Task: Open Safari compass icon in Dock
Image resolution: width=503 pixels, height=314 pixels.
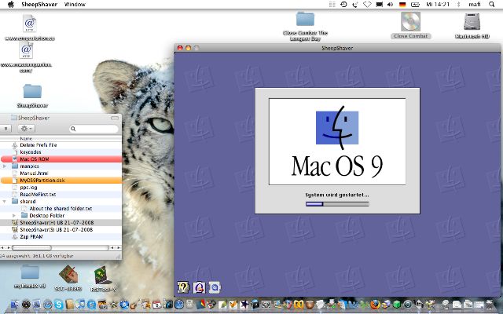Action: coord(48,305)
